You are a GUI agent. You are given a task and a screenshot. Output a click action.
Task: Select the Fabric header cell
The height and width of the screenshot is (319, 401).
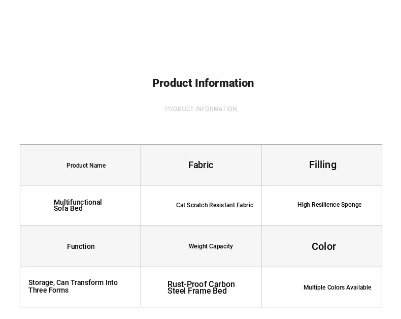click(x=201, y=165)
